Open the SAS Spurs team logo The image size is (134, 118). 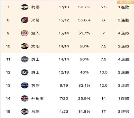point(25,112)
